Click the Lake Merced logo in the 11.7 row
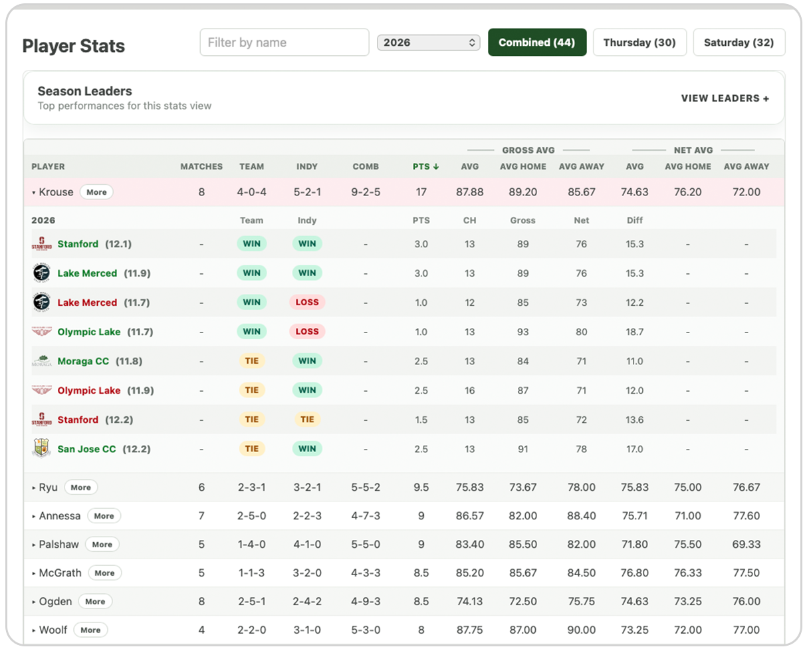Image resolution: width=807 pixels, height=649 pixels. [41, 303]
